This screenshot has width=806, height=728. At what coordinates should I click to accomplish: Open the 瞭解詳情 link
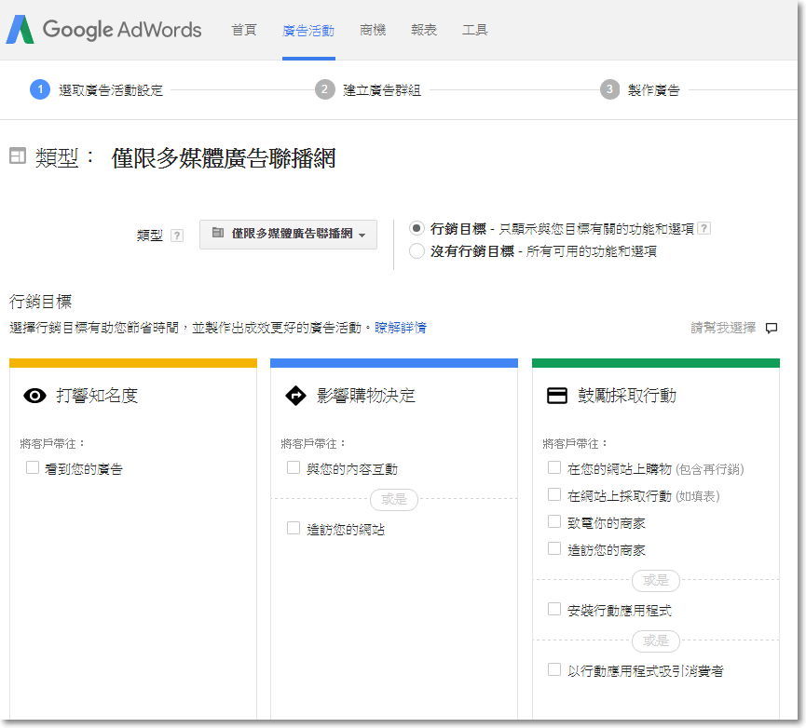[401, 328]
